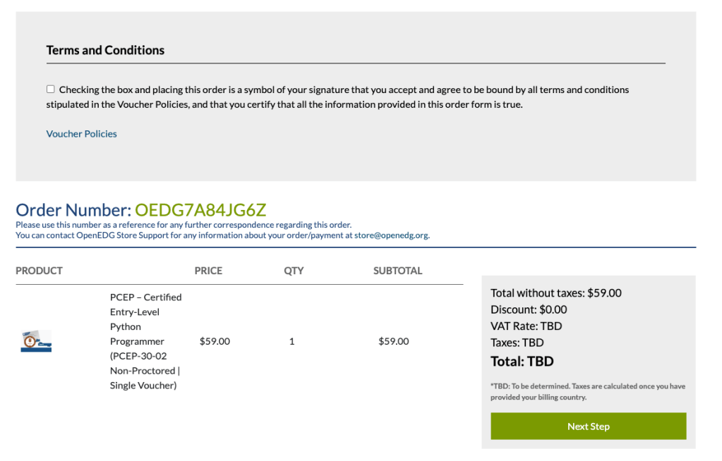Click the $59.00 value under SUBTOTAL
This screenshot has height=461, width=722.
393,341
